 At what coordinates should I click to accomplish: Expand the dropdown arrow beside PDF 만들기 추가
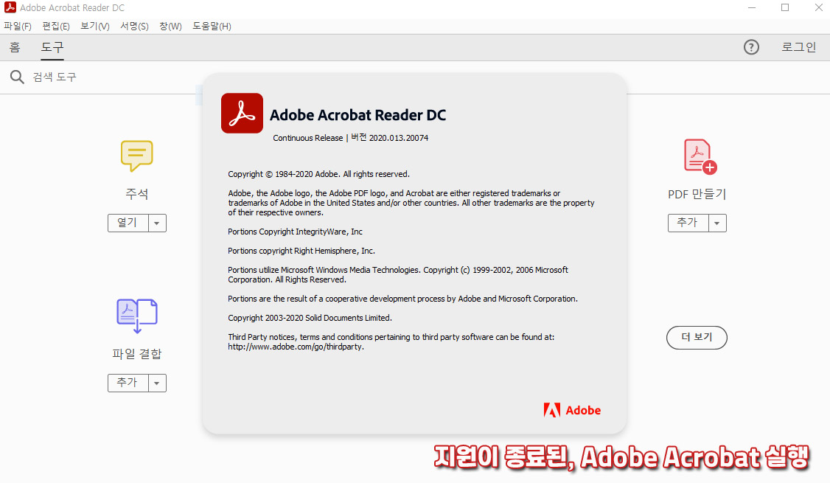point(717,223)
